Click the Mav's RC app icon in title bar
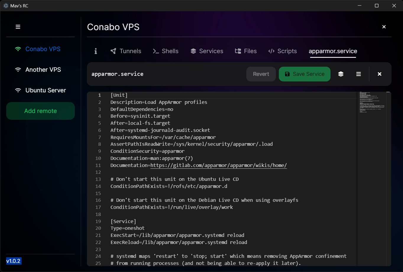 6,6
